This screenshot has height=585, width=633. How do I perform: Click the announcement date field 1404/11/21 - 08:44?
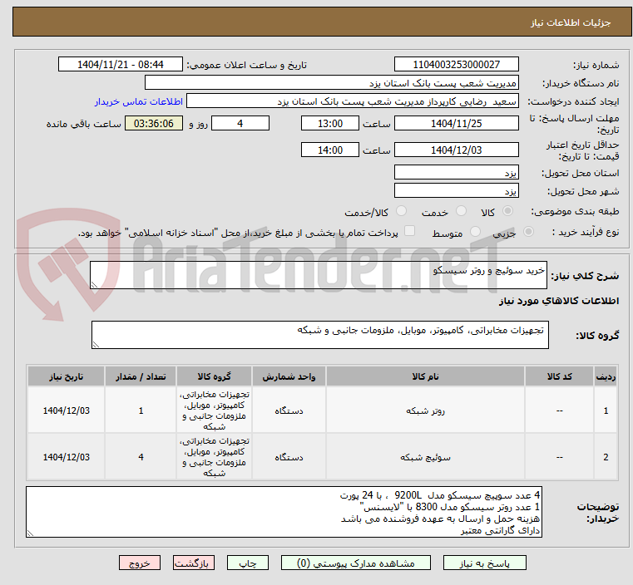[x=121, y=65]
